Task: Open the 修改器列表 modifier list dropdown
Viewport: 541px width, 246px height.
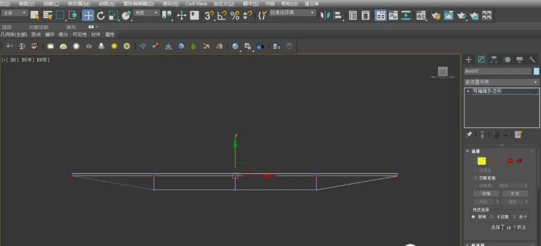Action: (501, 82)
